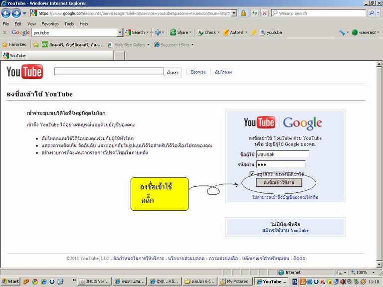Focus the YouTube search text field

click(x=109, y=72)
